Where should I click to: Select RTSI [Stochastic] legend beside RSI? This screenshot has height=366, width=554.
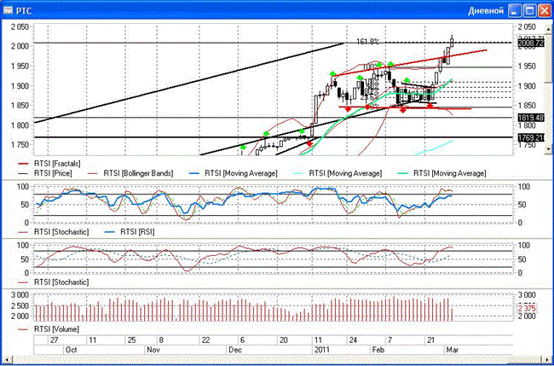(54, 232)
